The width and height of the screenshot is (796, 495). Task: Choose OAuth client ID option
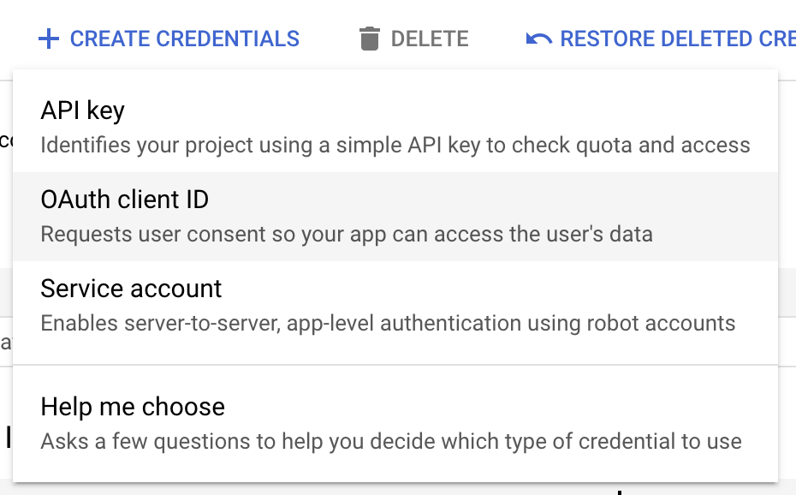[122, 200]
